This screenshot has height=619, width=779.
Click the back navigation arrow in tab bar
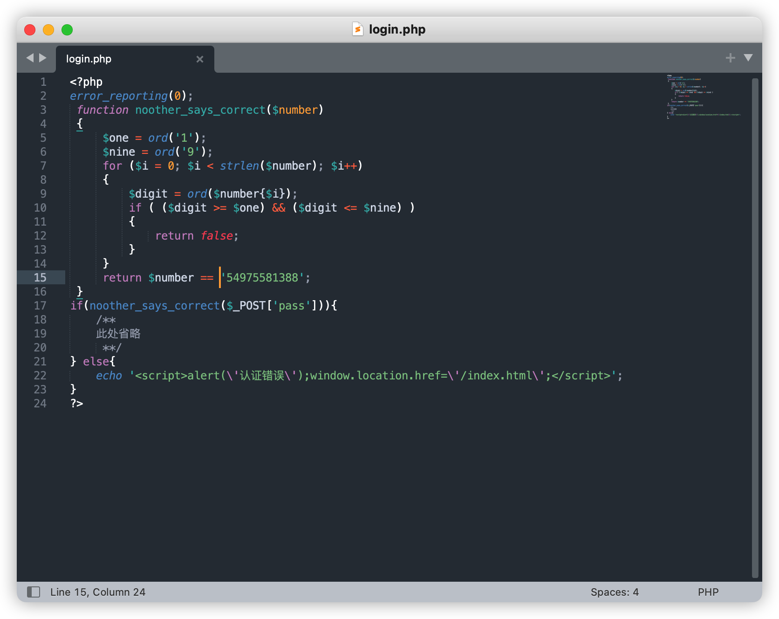(x=30, y=58)
